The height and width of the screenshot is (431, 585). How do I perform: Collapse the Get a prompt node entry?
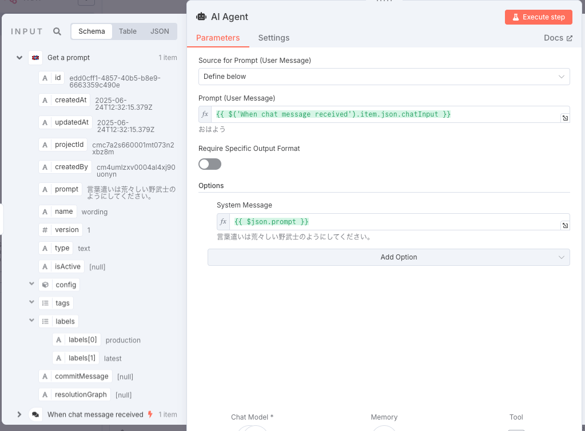pyautogui.click(x=19, y=57)
